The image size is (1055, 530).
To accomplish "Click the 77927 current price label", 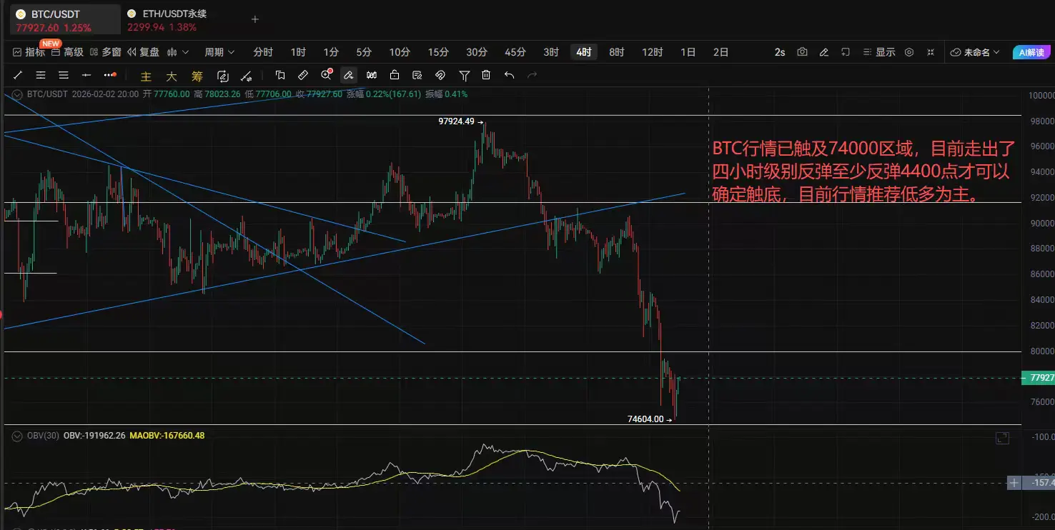I will pyautogui.click(x=1038, y=378).
